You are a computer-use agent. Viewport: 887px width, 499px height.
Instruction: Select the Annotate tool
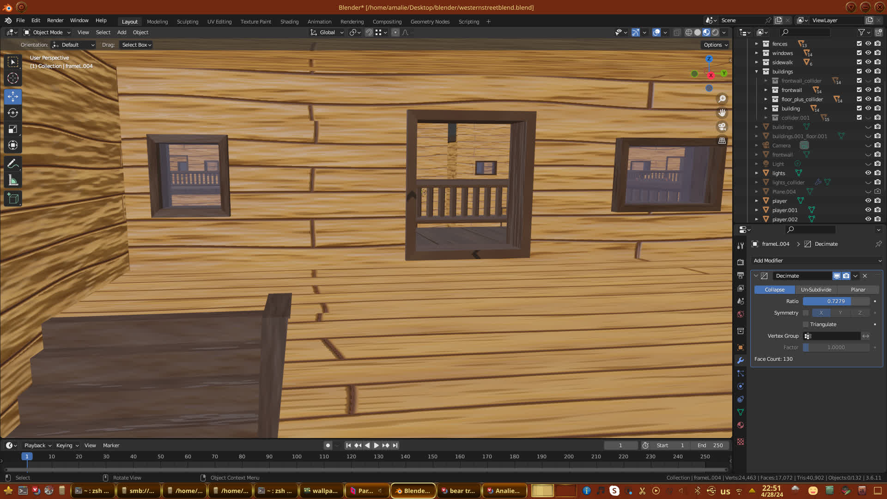point(13,164)
